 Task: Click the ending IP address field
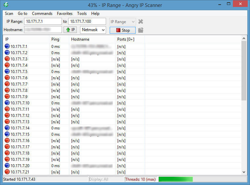point(87,22)
